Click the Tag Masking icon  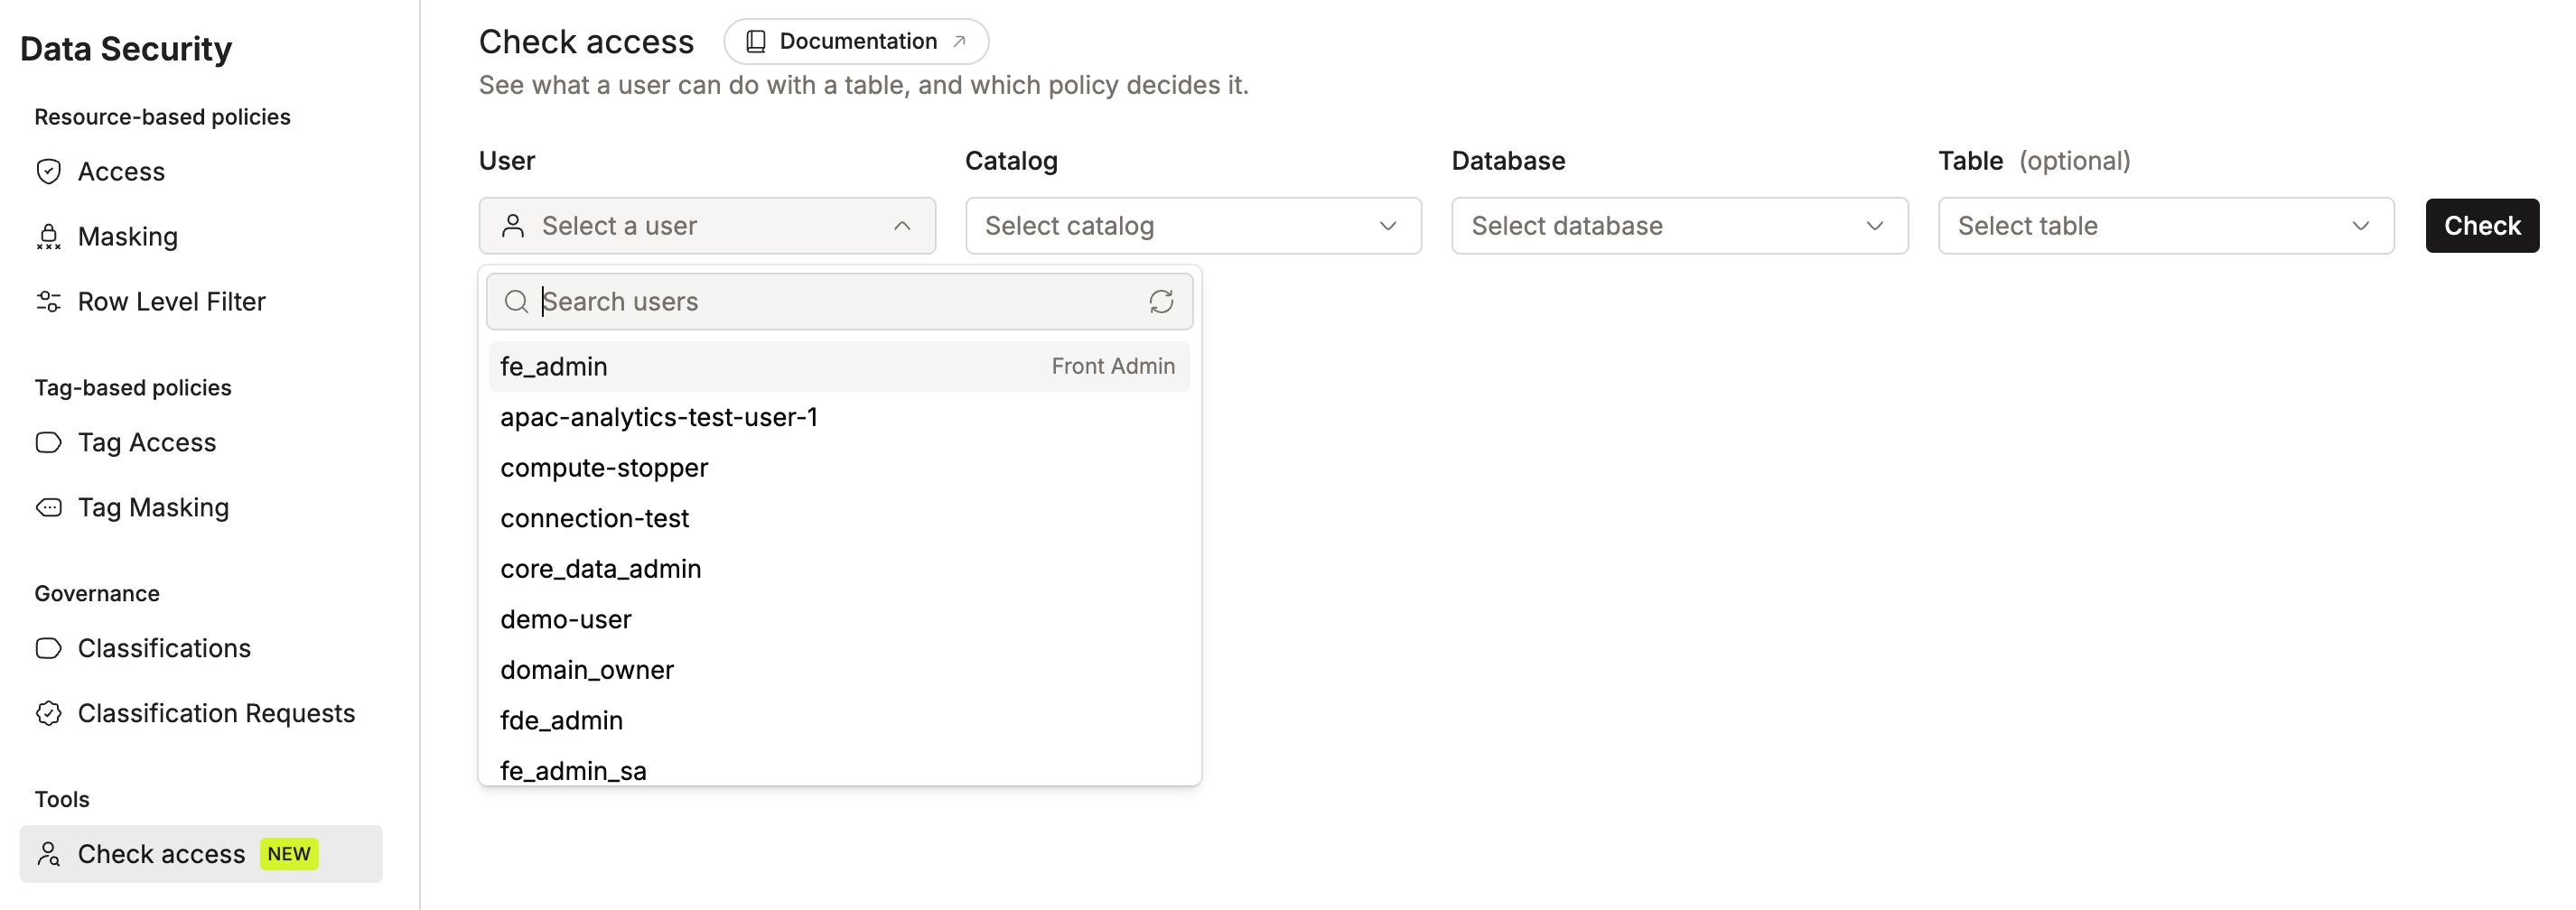coord(48,507)
